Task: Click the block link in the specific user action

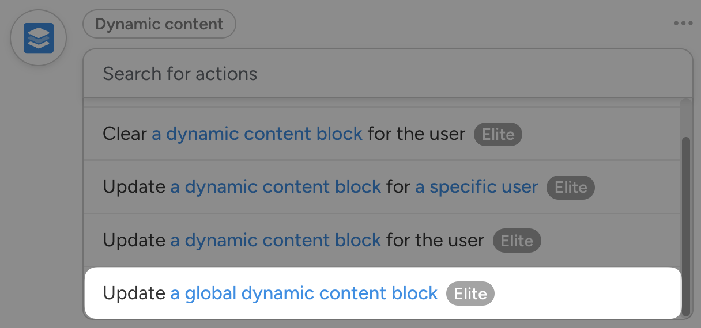Action: point(276,187)
